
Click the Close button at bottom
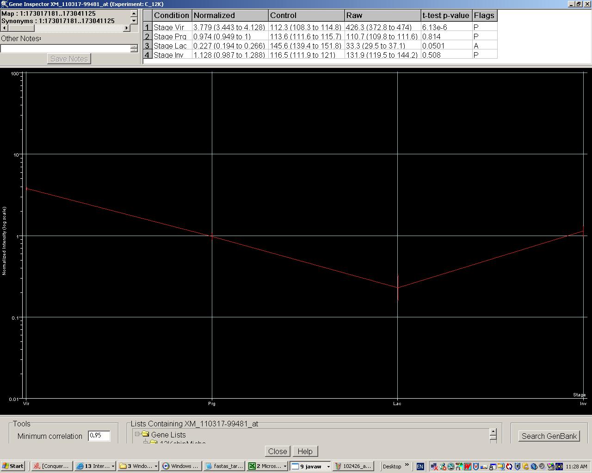(x=277, y=451)
